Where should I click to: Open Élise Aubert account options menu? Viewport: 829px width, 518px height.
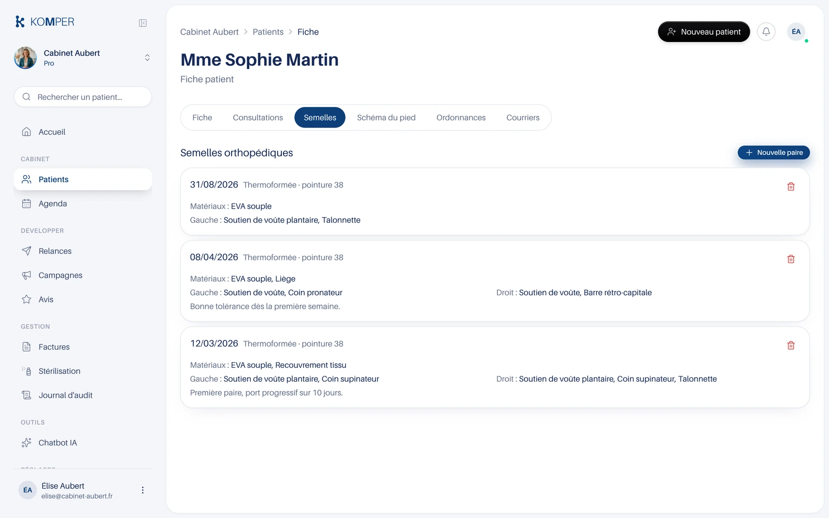coord(142,490)
